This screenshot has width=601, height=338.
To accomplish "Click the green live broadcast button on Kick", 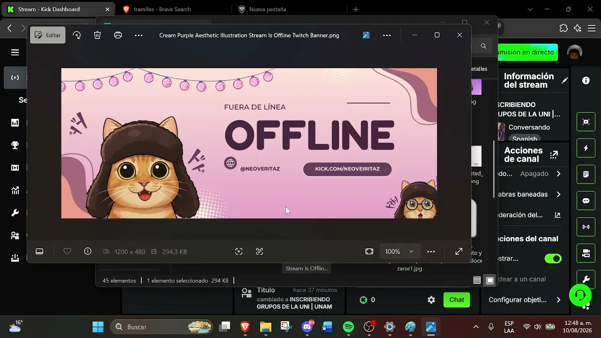I will pos(527,52).
